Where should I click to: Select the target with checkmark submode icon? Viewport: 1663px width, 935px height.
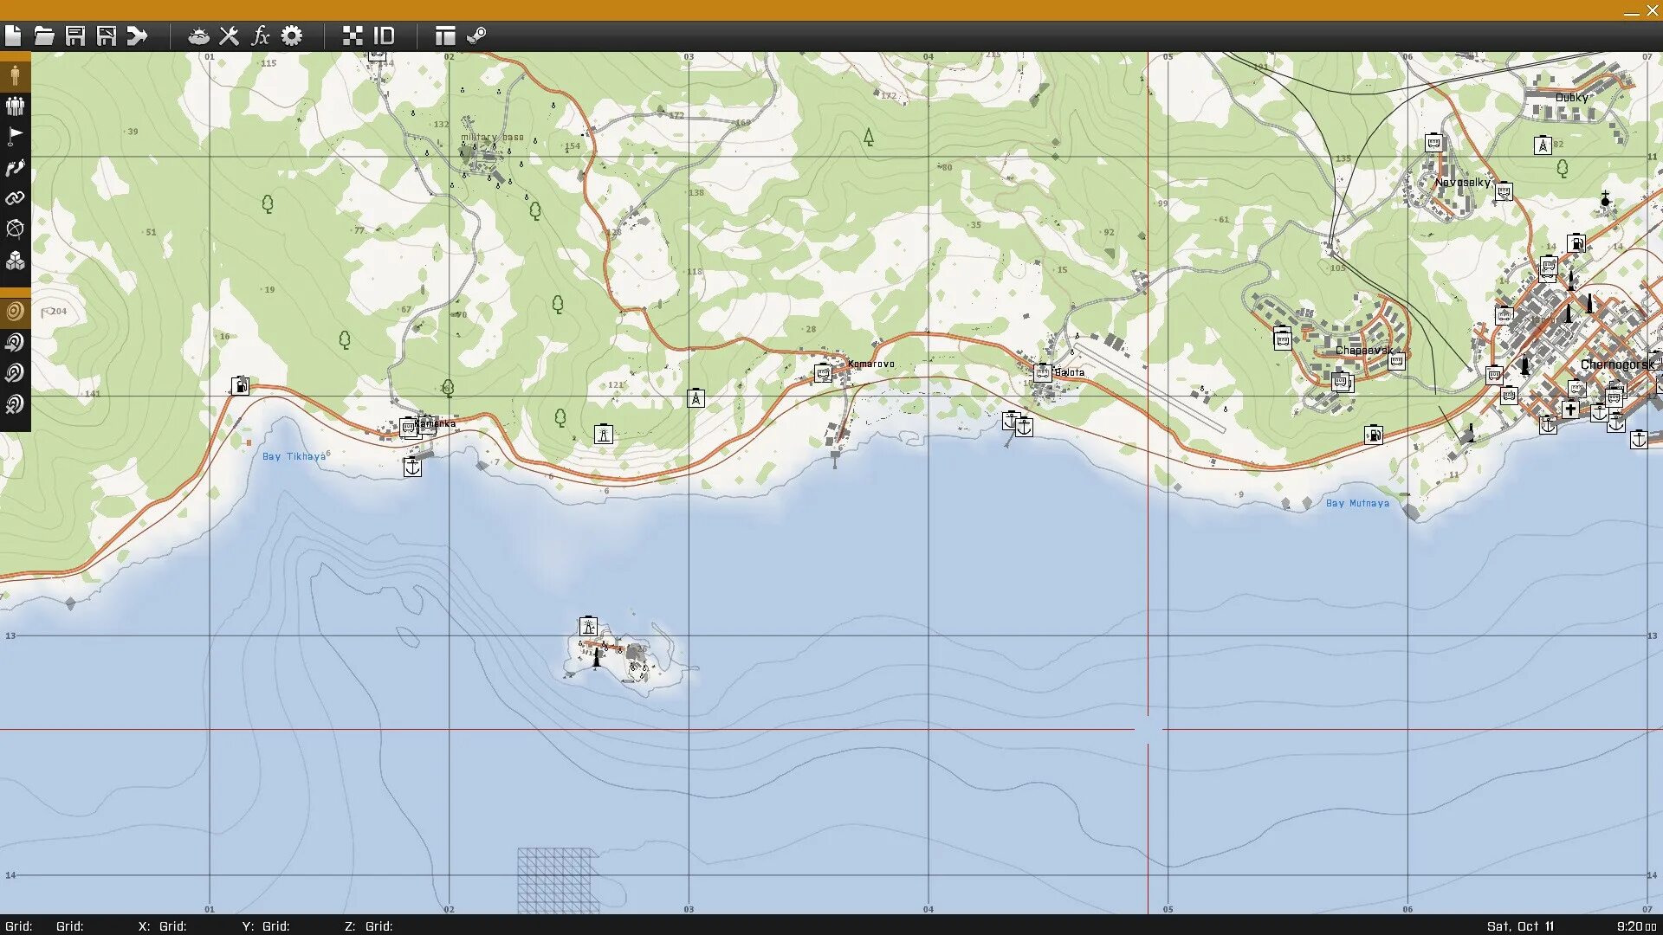tap(15, 374)
